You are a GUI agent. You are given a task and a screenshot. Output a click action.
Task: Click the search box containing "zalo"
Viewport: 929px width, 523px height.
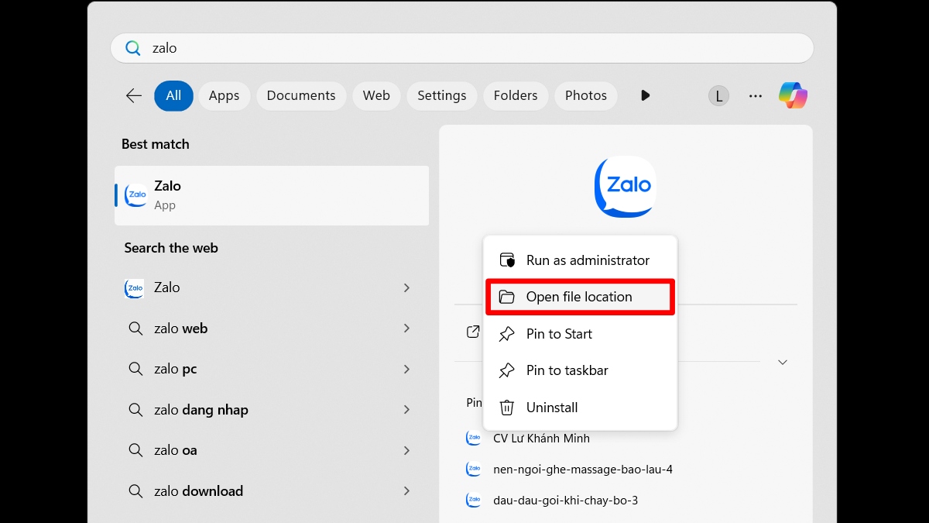coord(461,48)
